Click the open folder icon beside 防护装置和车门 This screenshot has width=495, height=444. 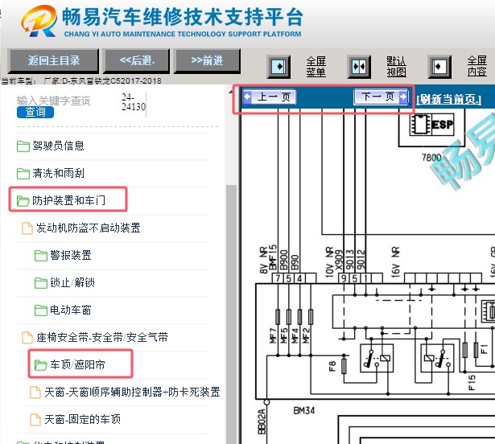click(23, 201)
